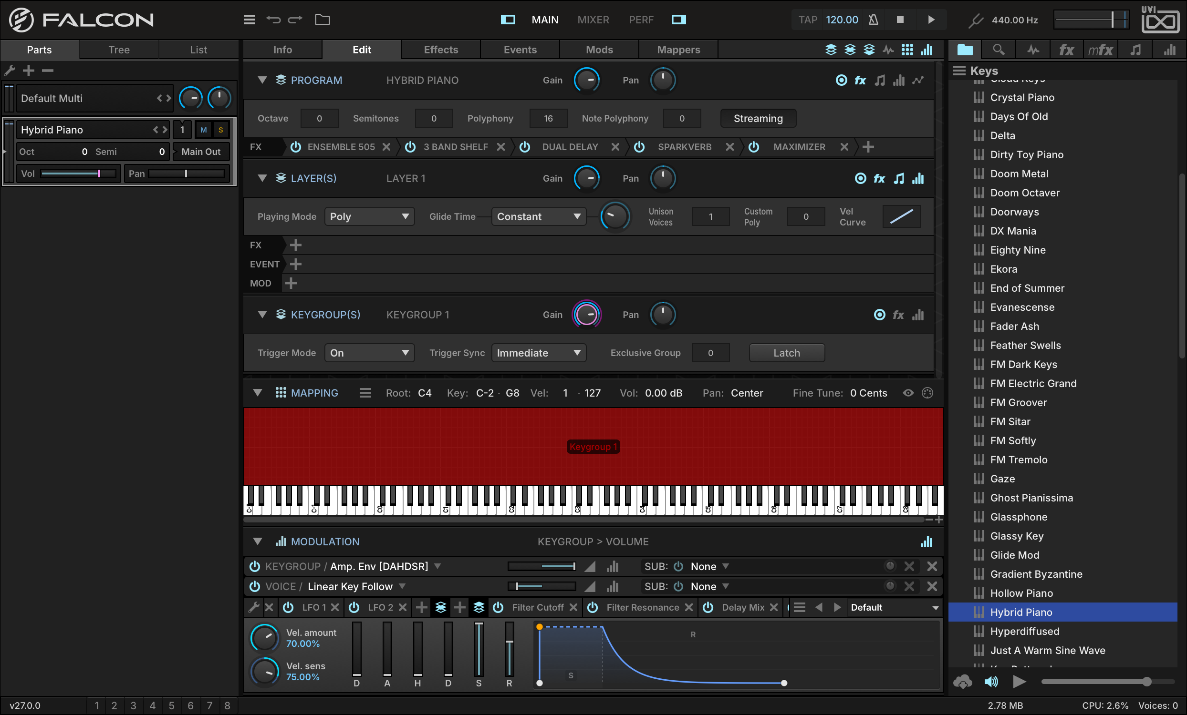Viewport: 1187px width, 715px height.
Task: Show Program fx icon
Action: 860,81
